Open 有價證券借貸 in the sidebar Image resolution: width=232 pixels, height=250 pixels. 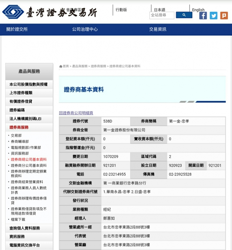coord(29,101)
